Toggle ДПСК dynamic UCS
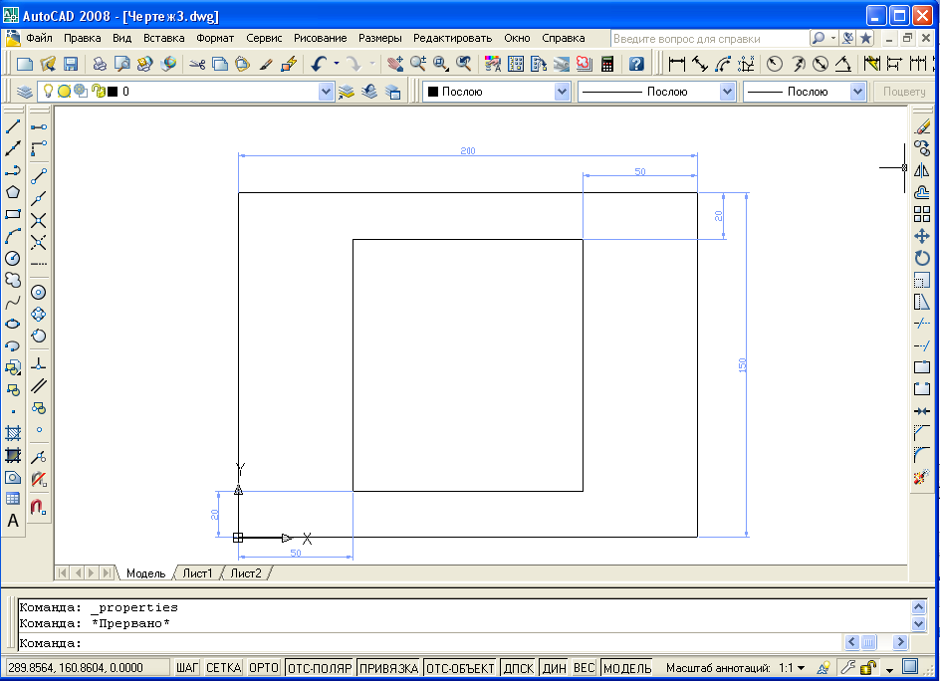Screen dimensions: 940x681 pyautogui.click(x=519, y=668)
